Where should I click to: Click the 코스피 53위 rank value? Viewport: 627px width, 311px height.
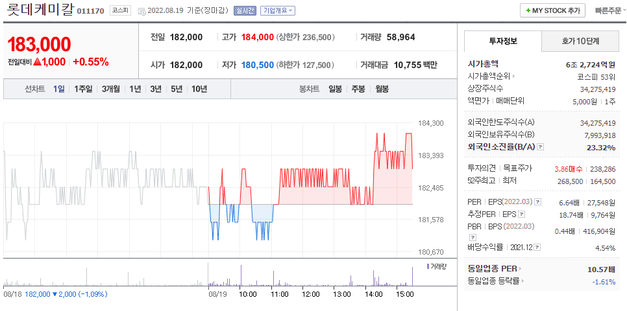[596, 77]
